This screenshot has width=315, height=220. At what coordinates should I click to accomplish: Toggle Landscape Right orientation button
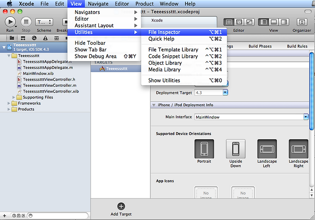click(x=298, y=149)
